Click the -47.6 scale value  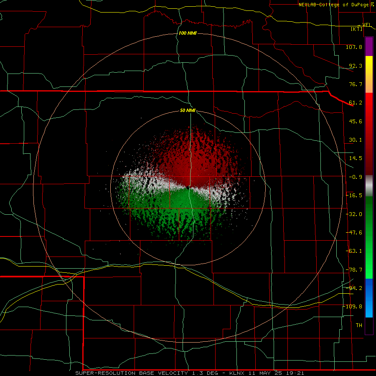coord(354,233)
